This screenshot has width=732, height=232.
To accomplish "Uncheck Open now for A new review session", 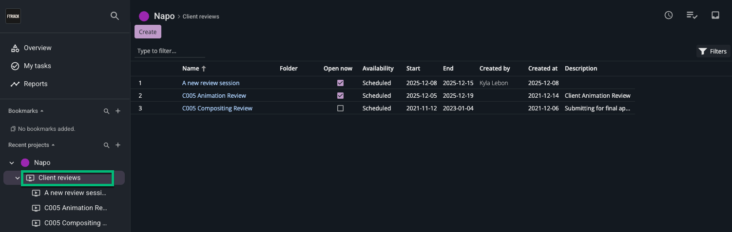I will 340,83.
